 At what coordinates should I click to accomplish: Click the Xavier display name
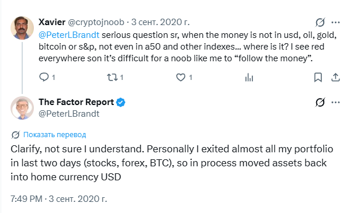(52, 22)
